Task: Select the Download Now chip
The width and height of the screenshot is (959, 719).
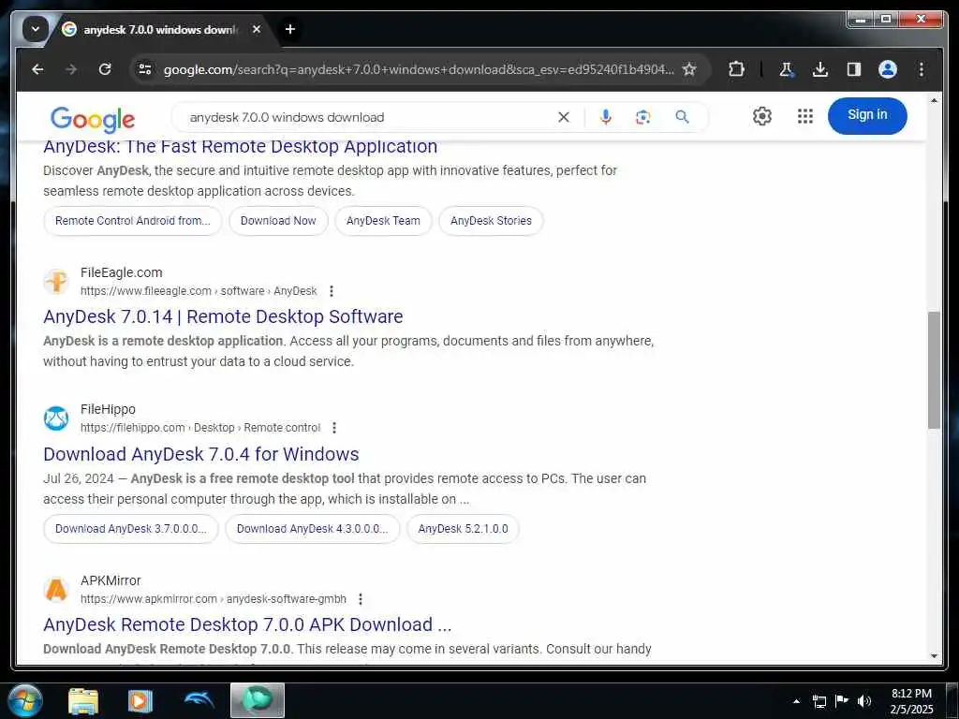Action: [278, 221]
